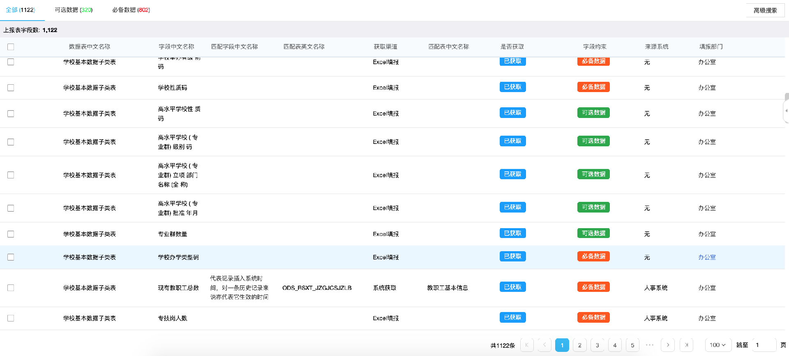The width and height of the screenshot is (789, 356).
Task: Go to page 4
Action: click(x=615, y=345)
